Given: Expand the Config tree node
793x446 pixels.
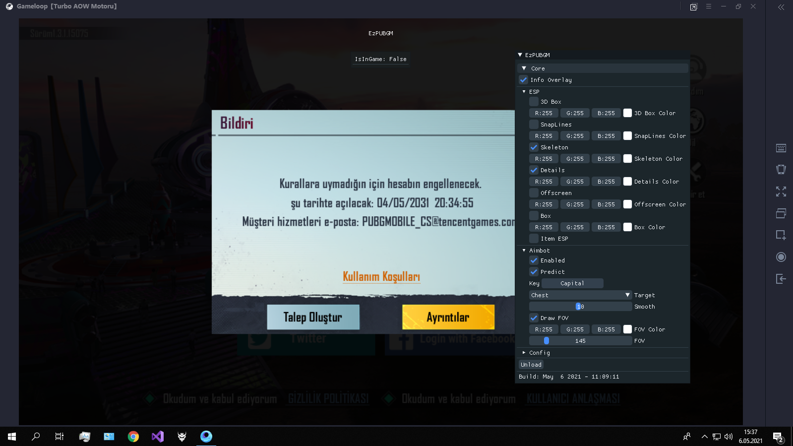Looking at the screenshot, I should (524, 353).
